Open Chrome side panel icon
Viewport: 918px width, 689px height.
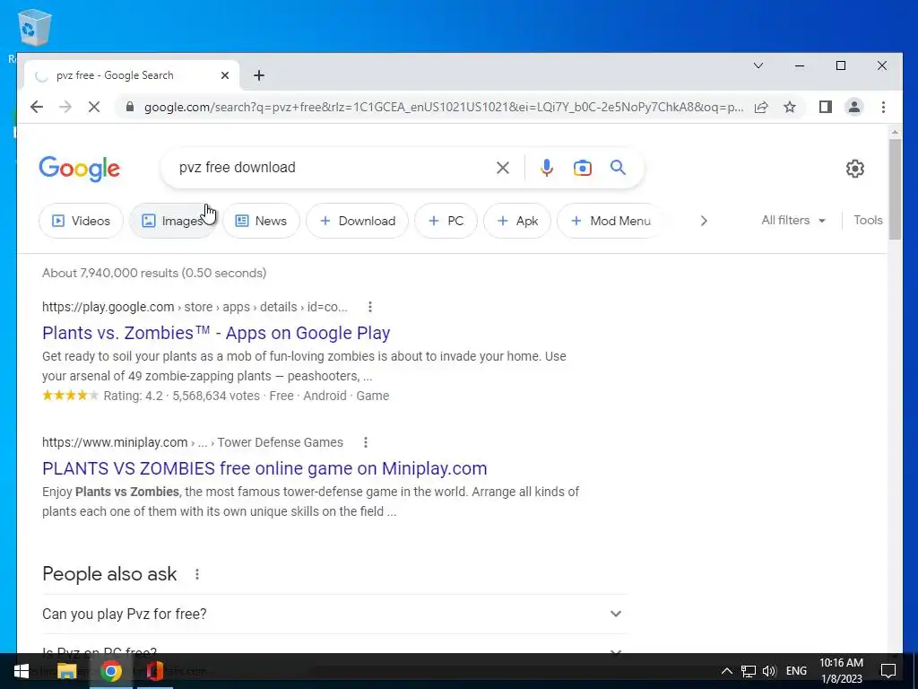(x=826, y=107)
